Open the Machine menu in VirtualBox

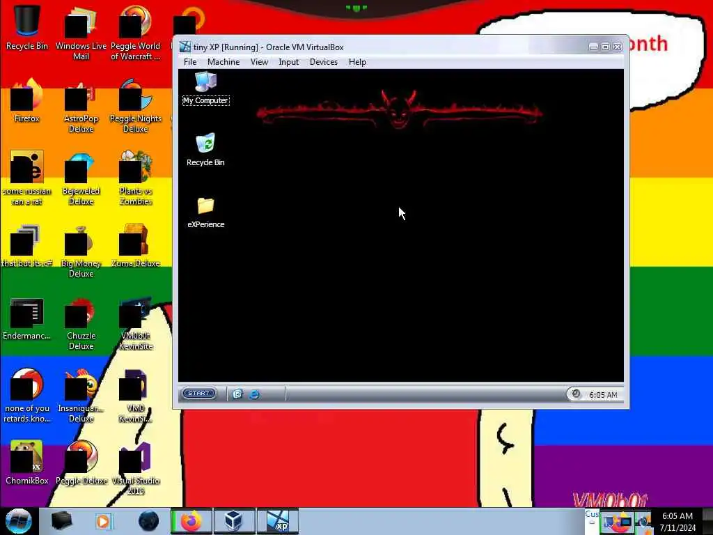click(224, 62)
